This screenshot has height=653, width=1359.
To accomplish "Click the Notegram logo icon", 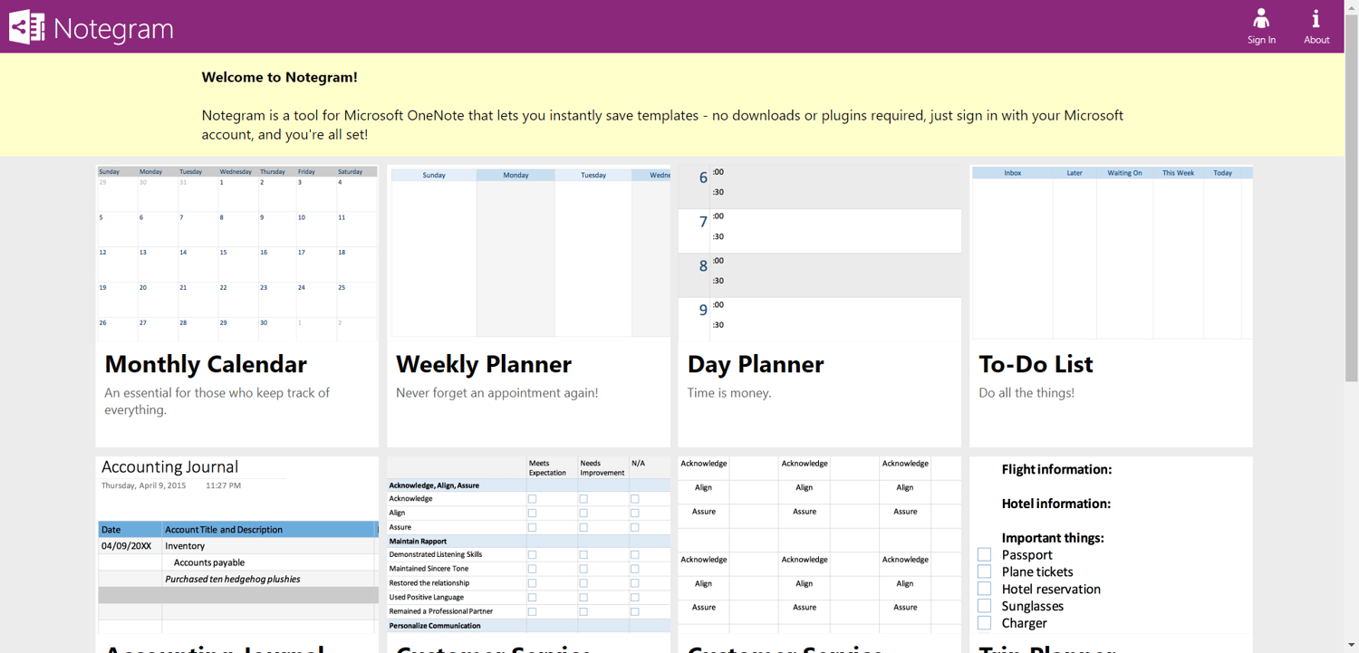I will (27, 27).
